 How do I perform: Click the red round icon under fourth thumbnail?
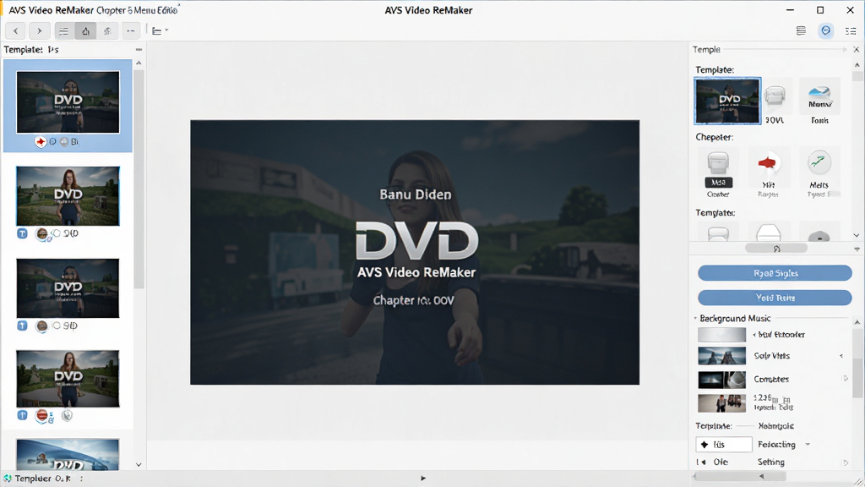pyautogui.click(x=42, y=415)
